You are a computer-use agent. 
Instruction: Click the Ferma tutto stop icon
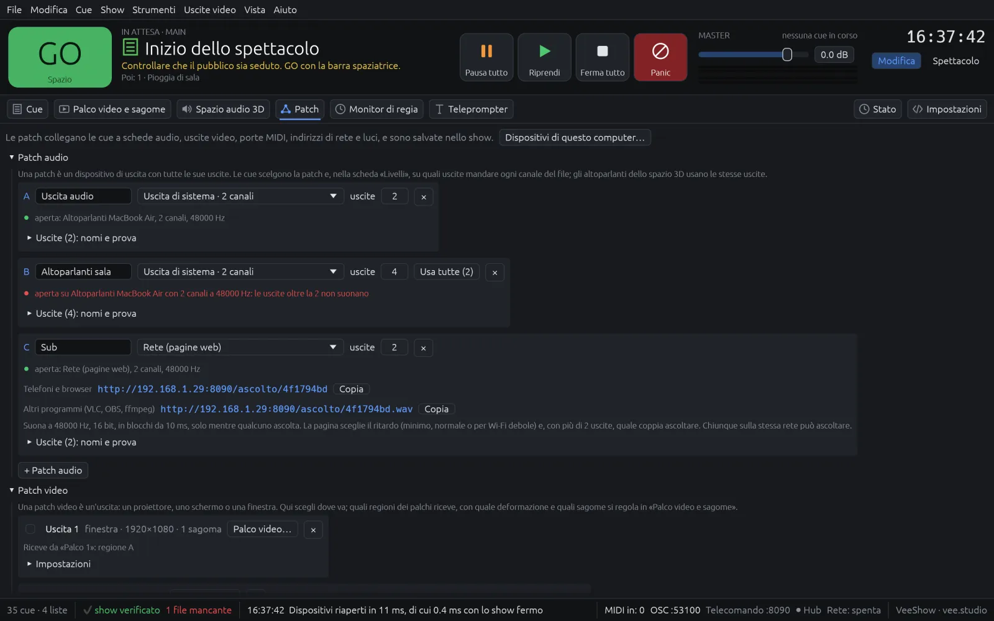tap(603, 51)
